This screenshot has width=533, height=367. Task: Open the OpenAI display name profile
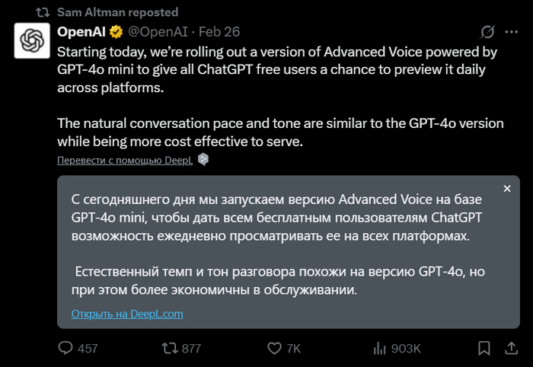pos(81,32)
